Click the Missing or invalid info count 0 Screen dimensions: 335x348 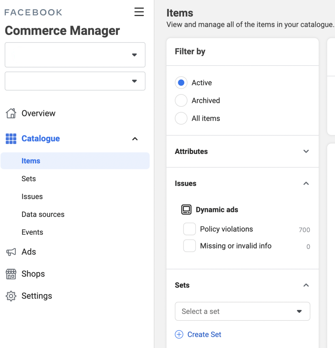(308, 246)
